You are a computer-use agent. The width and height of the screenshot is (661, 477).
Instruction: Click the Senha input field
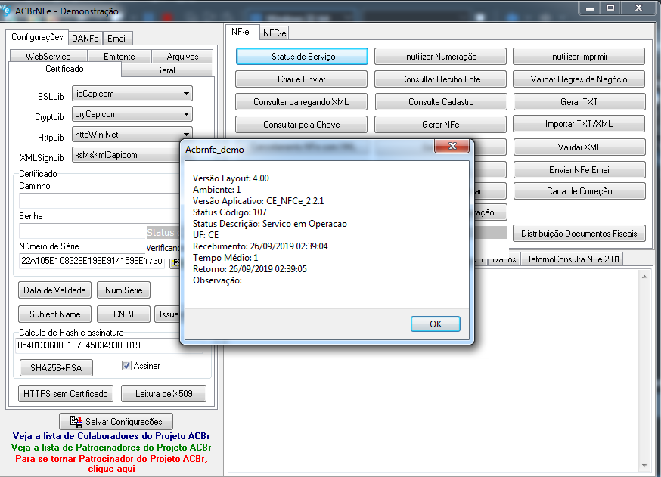82,231
